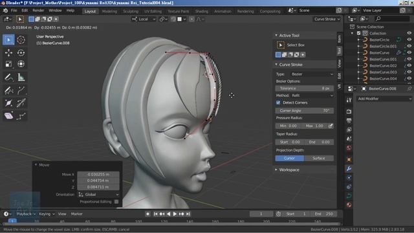This screenshot has width=414, height=233.
Task: Open Tool properties tab in Properties editor
Action: [x=349, y=100]
